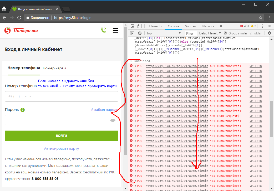Click the green phone call icon

coord(104,30)
